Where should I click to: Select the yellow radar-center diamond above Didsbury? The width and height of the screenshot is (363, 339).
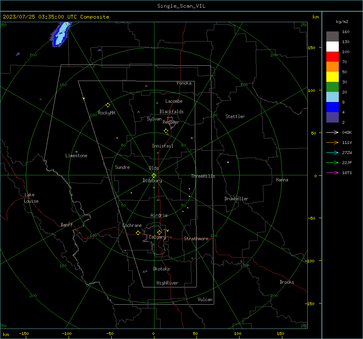[x=154, y=175]
